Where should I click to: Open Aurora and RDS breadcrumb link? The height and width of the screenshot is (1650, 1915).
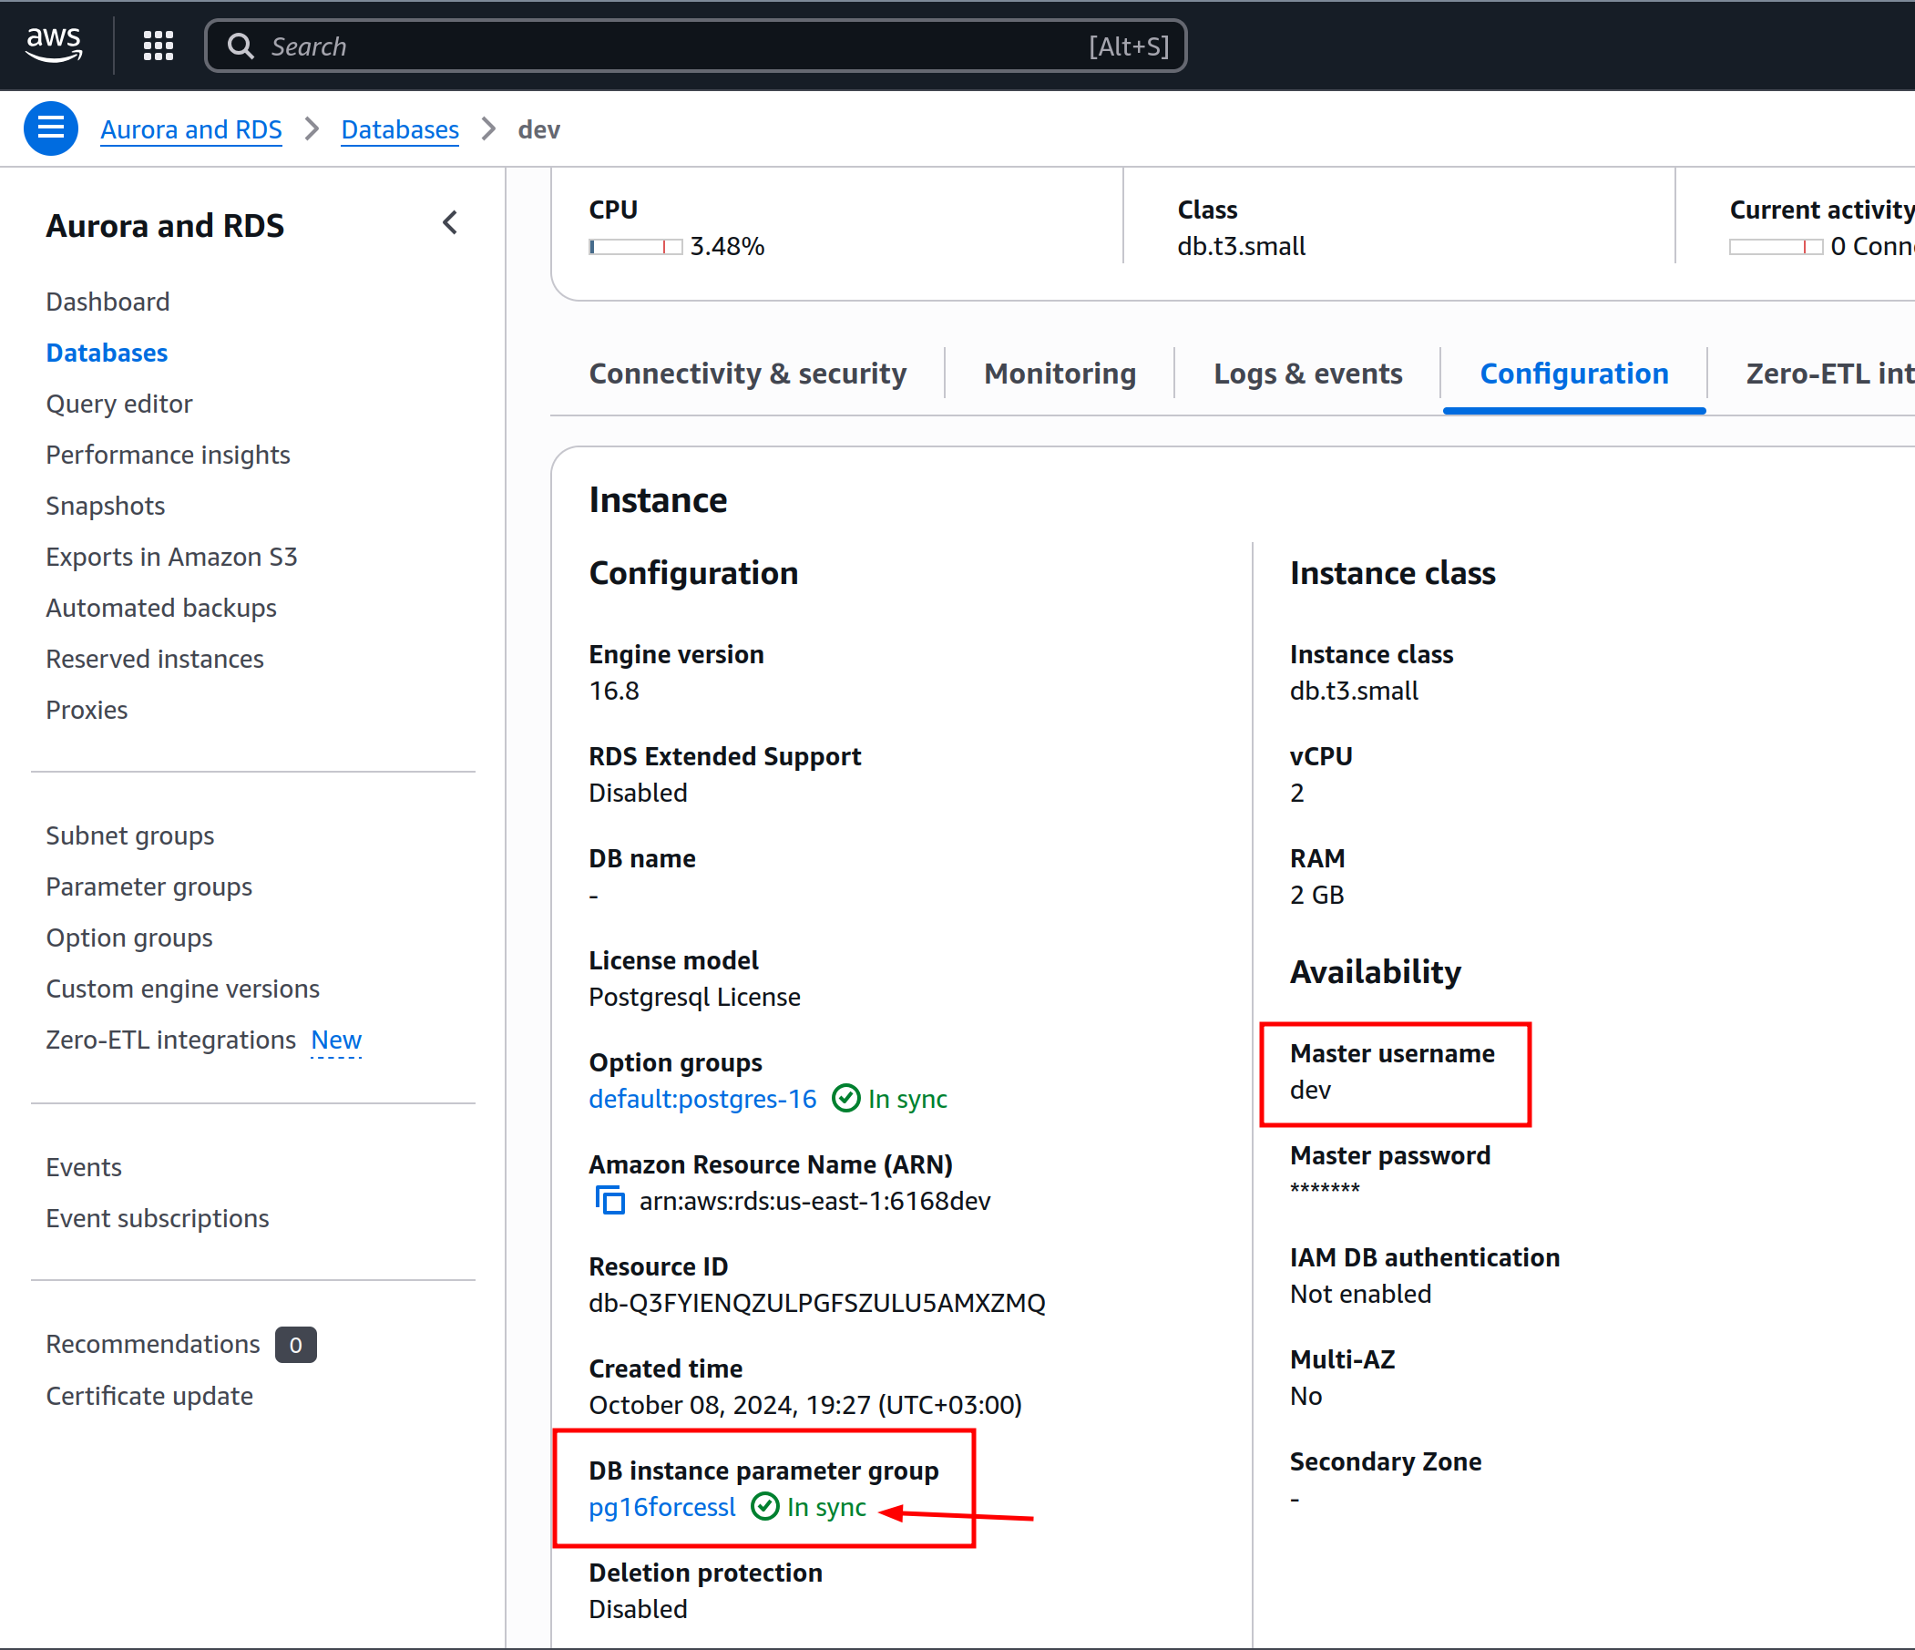pos(191,129)
